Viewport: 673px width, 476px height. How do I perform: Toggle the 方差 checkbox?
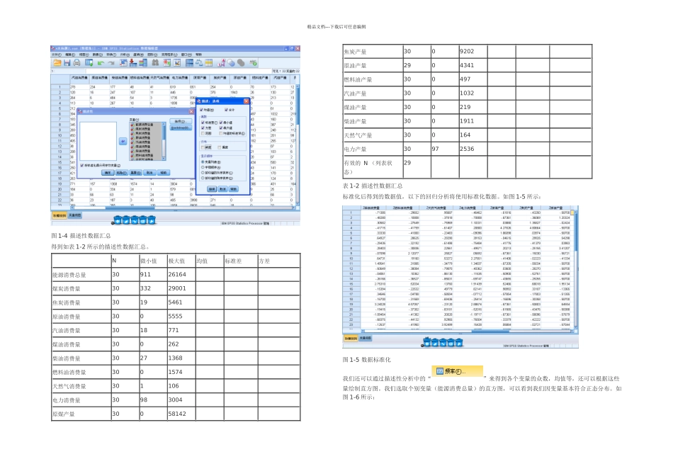click(203, 128)
